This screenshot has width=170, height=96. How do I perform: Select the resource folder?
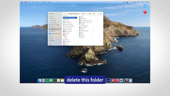click(x=83, y=36)
